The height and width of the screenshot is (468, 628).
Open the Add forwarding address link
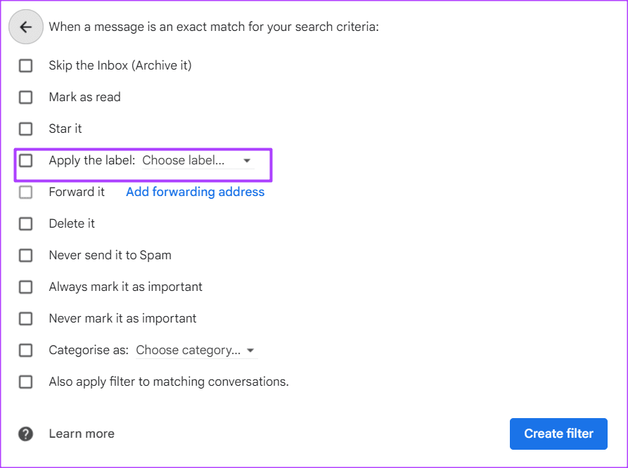click(x=195, y=192)
